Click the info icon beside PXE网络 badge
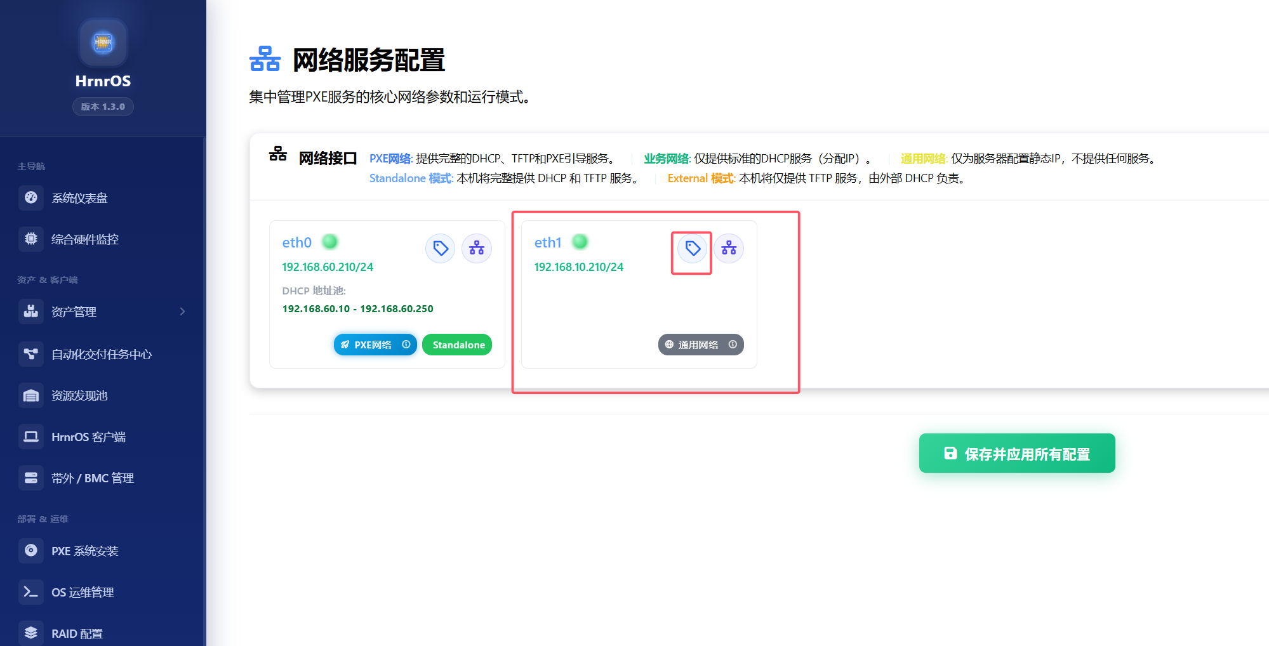Screen dimensions: 1269x646 (x=406, y=345)
